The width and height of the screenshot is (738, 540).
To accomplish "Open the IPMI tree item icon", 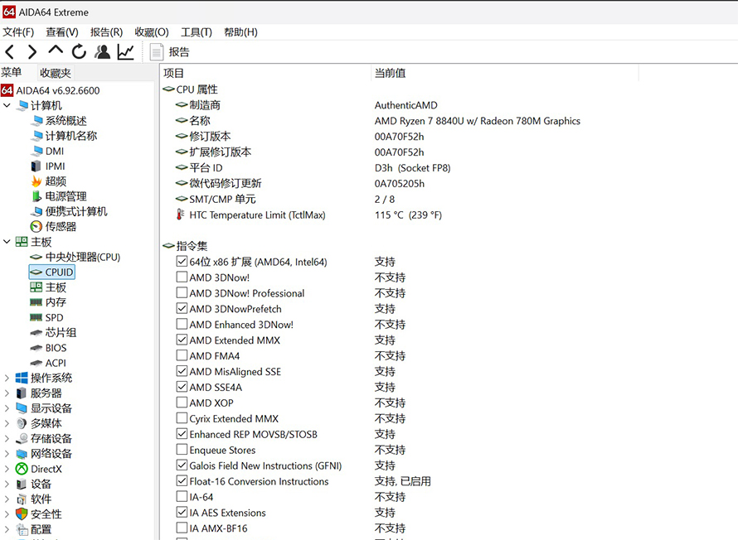I will (36, 166).
